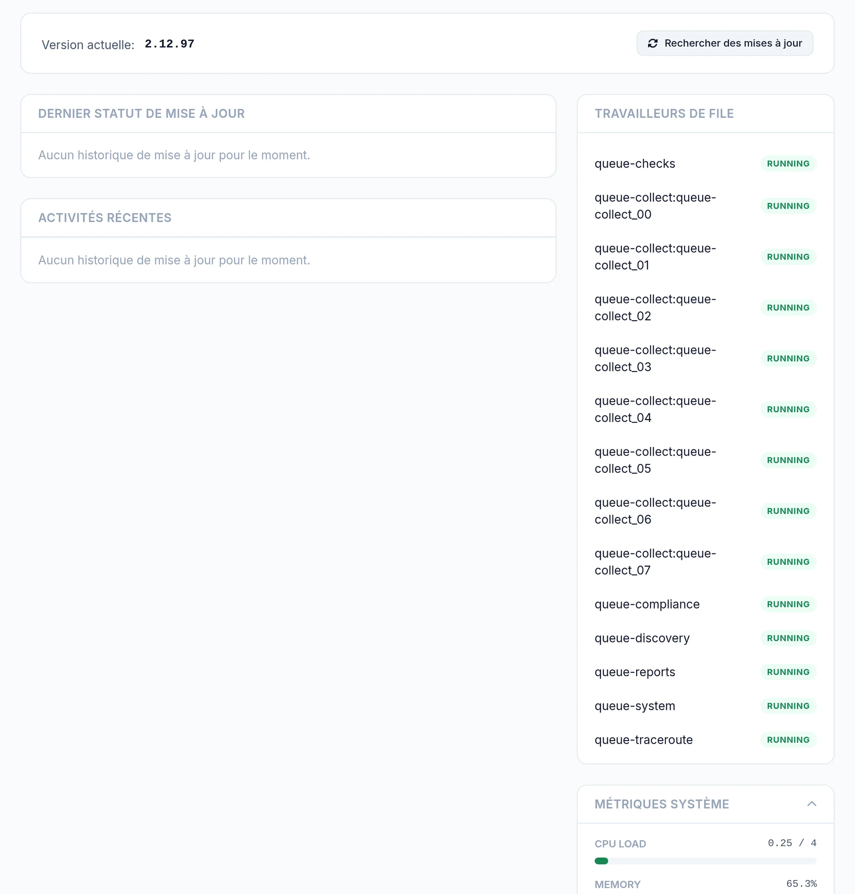The width and height of the screenshot is (855, 894).
Task: Click the CPU load progress bar
Action: click(705, 861)
